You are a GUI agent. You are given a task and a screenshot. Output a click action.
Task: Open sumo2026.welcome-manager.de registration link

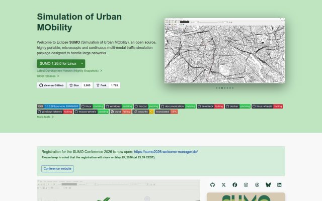tap(166, 152)
